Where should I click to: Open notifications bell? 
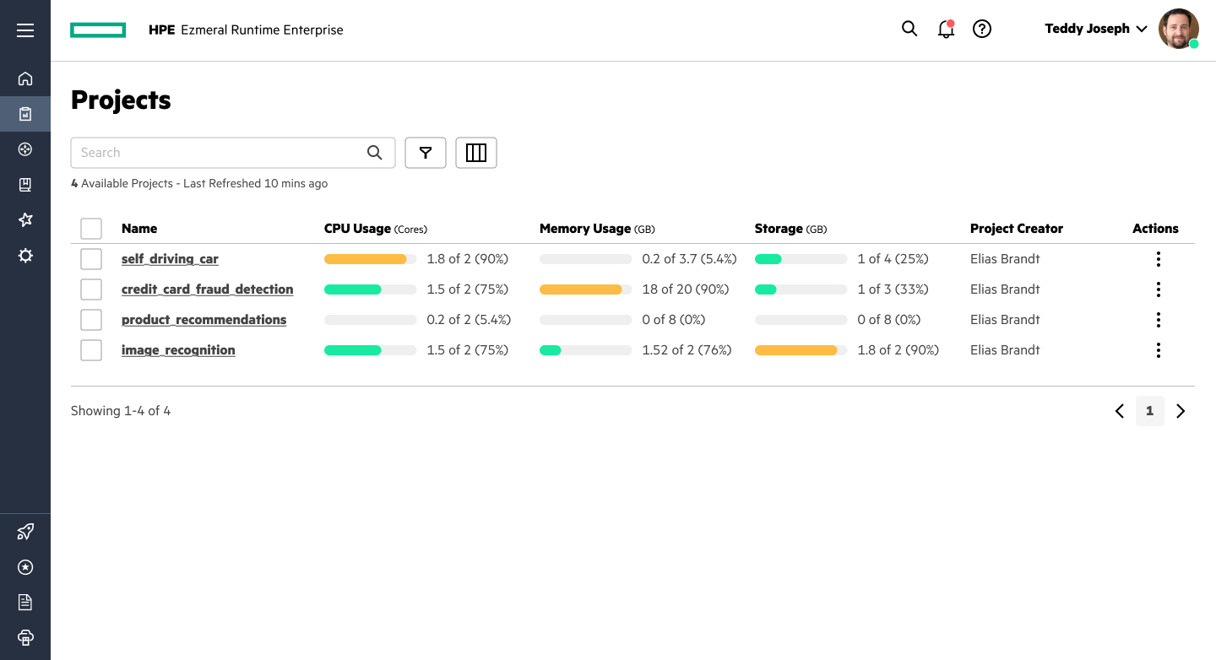(946, 29)
